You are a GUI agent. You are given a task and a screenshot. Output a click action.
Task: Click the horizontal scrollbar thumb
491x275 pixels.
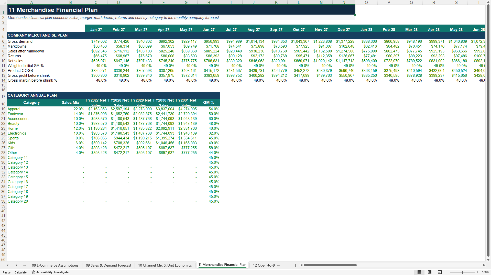pos(330,265)
